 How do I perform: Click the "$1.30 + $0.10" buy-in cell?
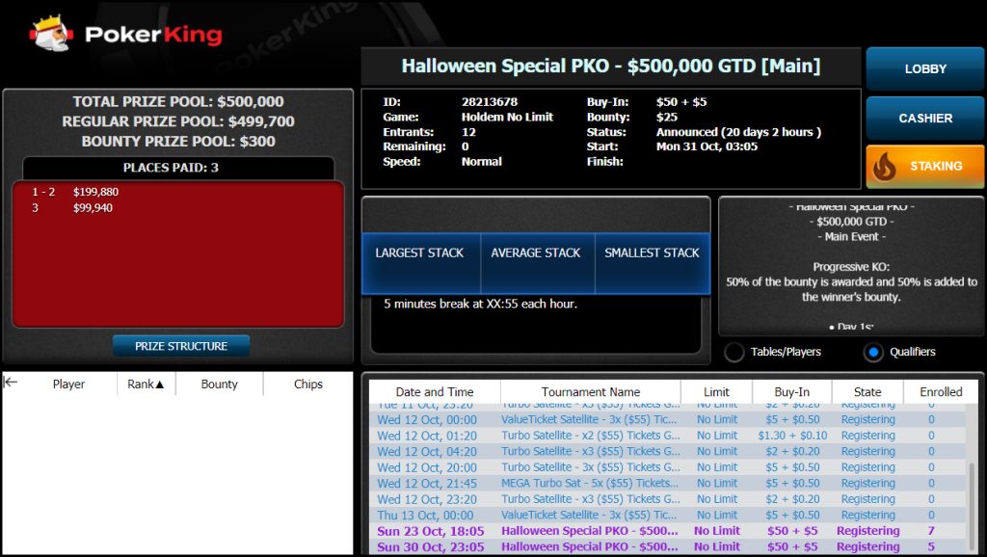[x=792, y=436]
